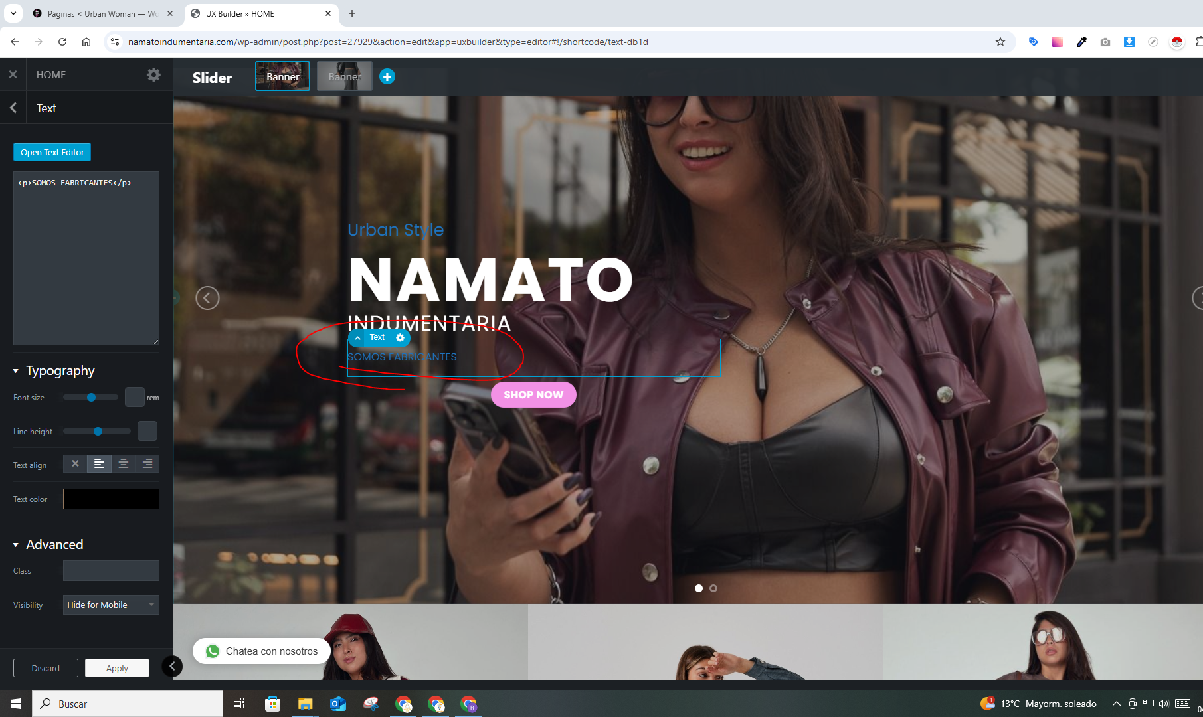This screenshot has height=717, width=1203.
Task: Select parent element arrow in Text toolbar
Action: 357,337
